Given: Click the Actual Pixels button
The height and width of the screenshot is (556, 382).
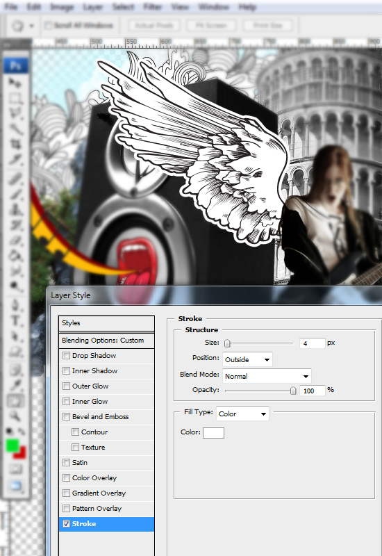Looking at the screenshot, I should point(153,25).
